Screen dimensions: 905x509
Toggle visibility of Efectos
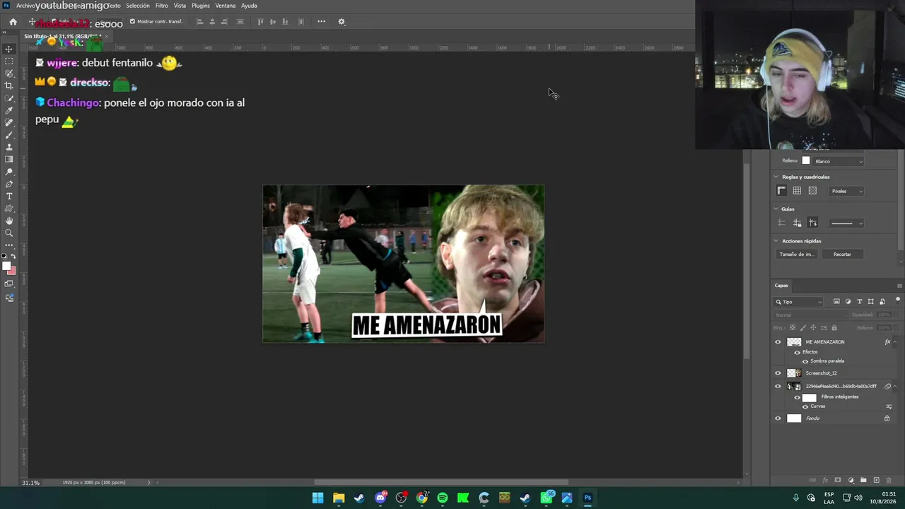point(798,352)
